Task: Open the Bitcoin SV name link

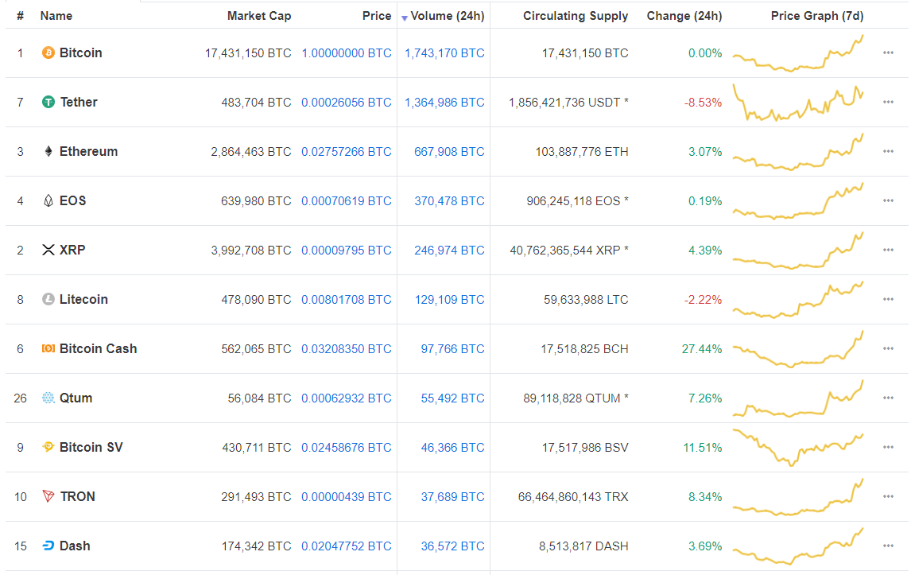Action: pos(91,448)
